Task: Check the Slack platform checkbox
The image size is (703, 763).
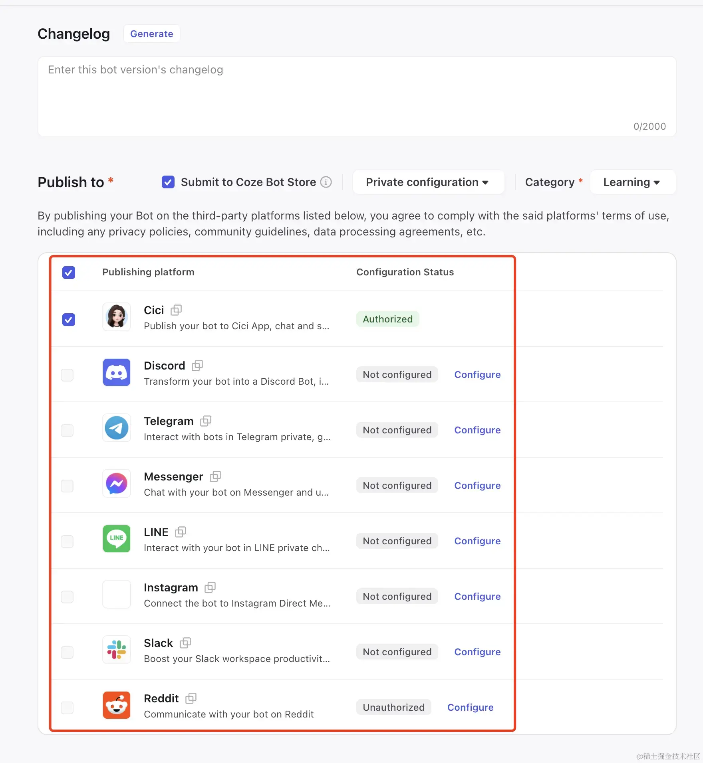Action: click(x=67, y=652)
